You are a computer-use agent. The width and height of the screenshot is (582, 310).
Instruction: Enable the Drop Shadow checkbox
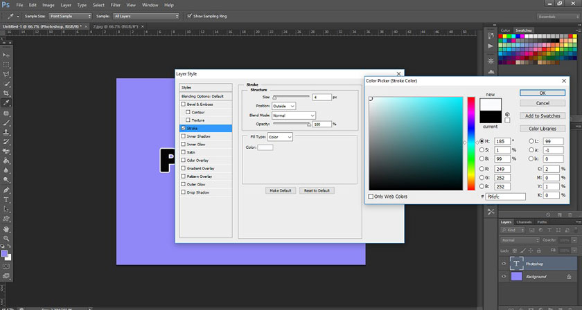coord(183,192)
